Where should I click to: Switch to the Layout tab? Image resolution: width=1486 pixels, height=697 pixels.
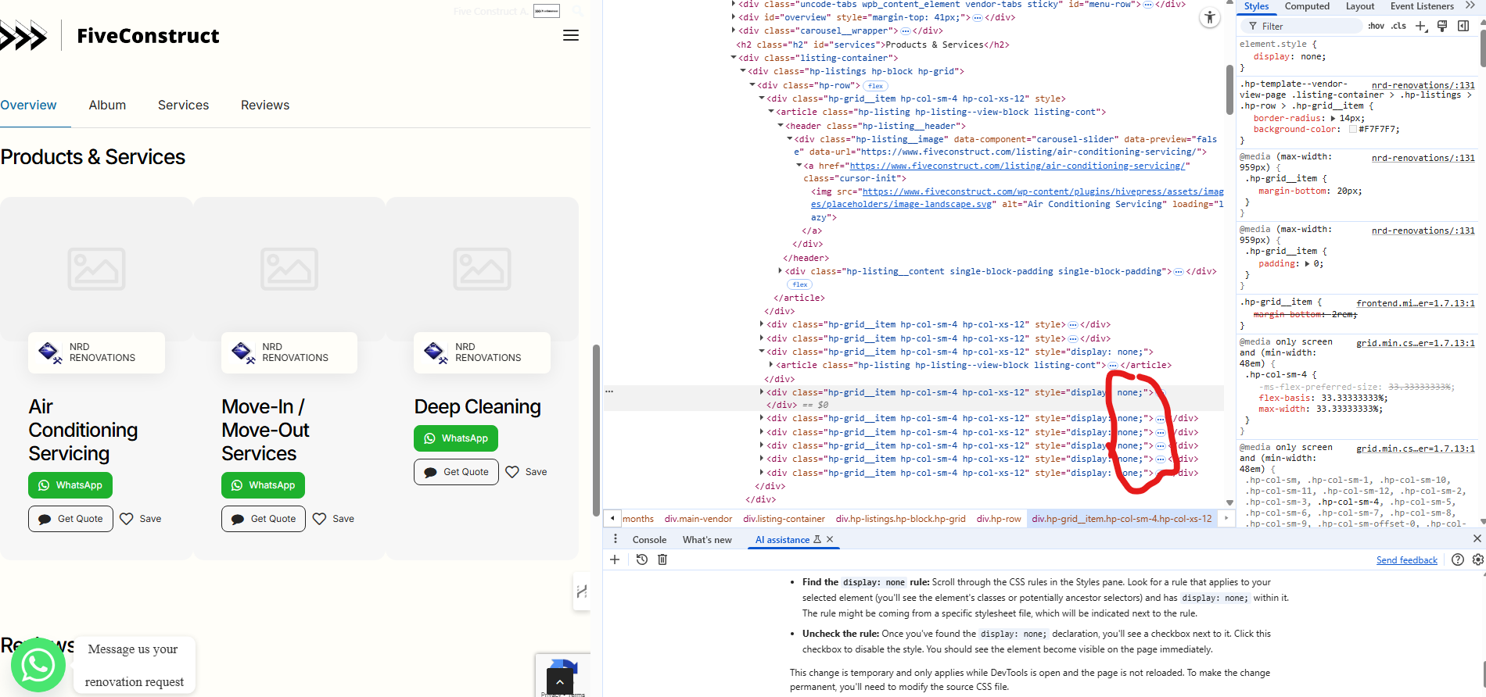point(1360,6)
